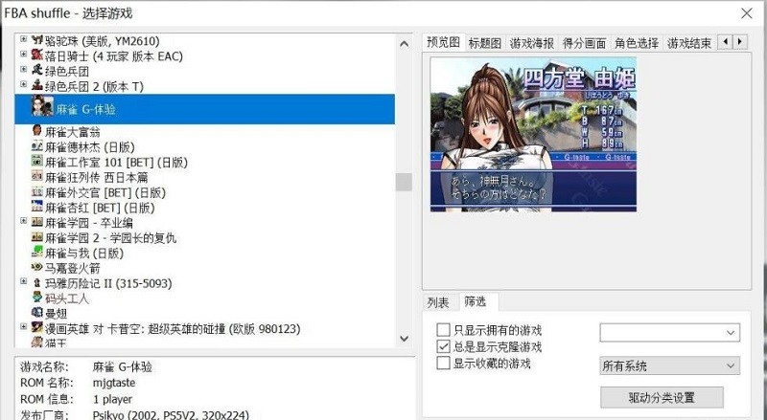The width and height of the screenshot is (767, 420).
Task: Click the 麻雀狂列传 西日本篇 icon
Action: coord(37,176)
